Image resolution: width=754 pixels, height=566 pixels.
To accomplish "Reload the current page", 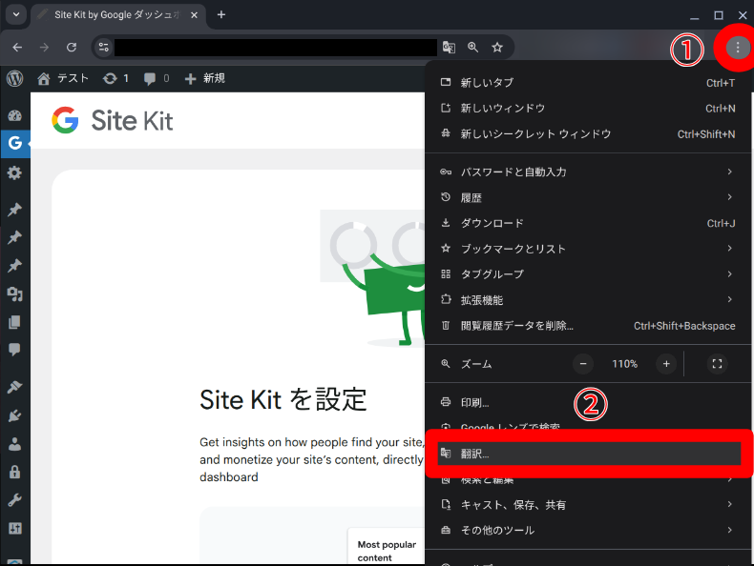I will pos(72,47).
